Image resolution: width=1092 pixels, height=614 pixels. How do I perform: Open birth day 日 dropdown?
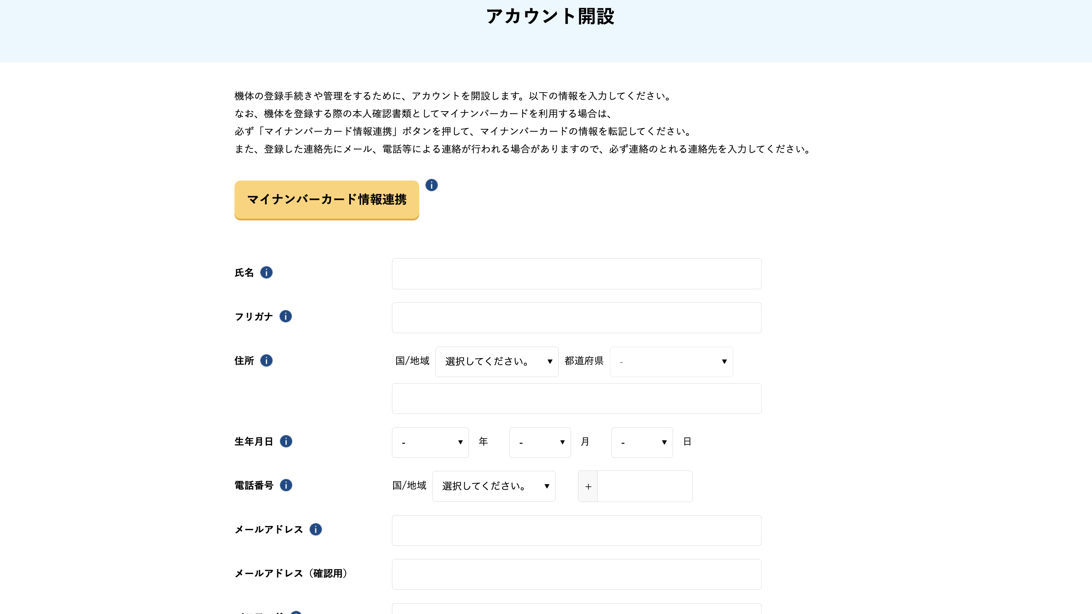pyautogui.click(x=642, y=442)
